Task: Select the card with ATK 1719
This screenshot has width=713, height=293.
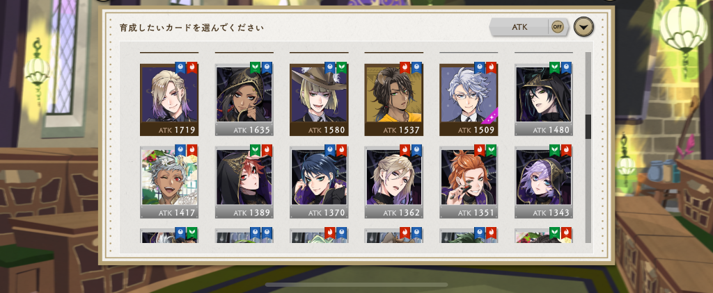Action: click(169, 100)
